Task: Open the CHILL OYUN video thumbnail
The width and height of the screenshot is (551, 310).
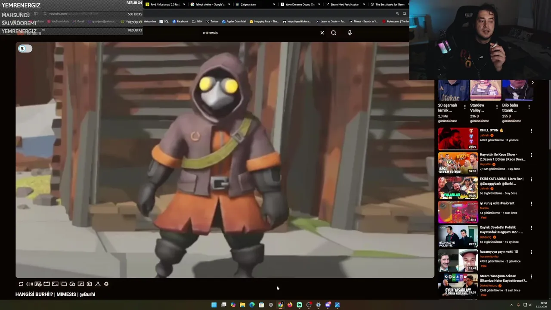Action: click(458, 139)
